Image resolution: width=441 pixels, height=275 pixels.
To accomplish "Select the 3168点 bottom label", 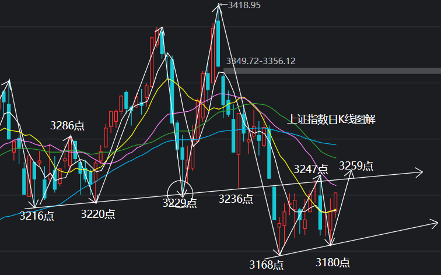I will click(x=267, y=265).
